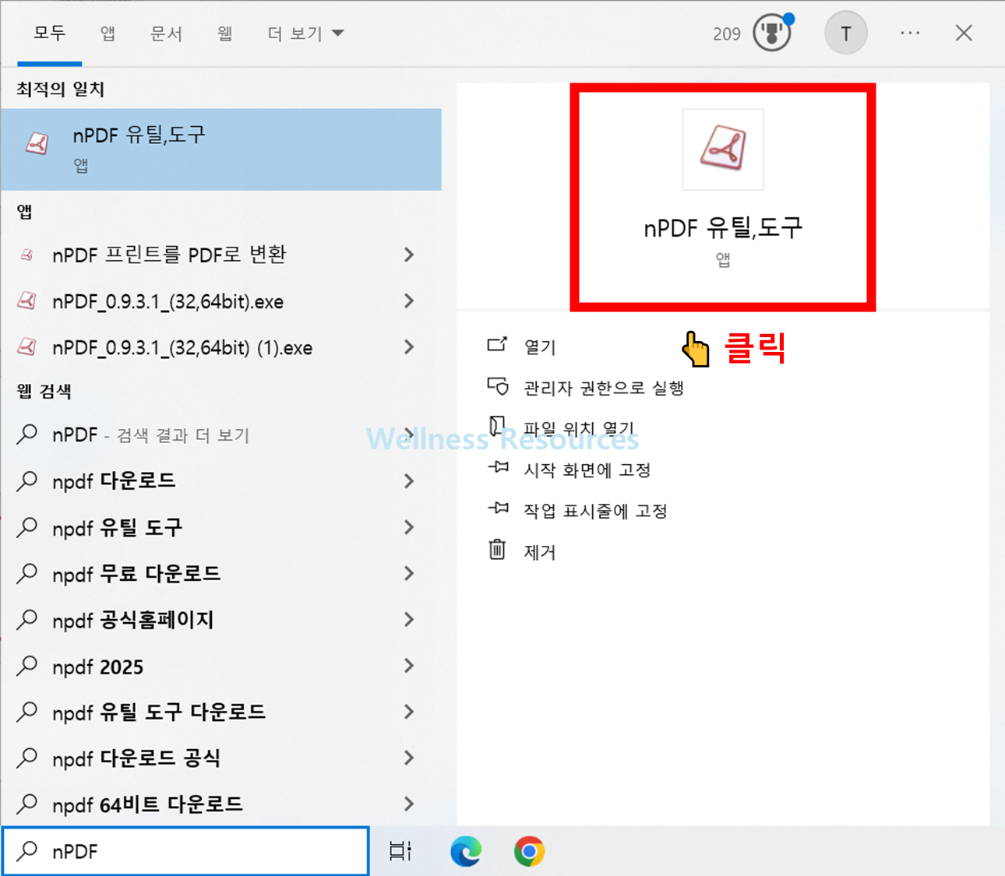Click the rewards trophy icon
Image resolution: width=1005 pixels, height=876 pixels.
[x=772, y=33]
